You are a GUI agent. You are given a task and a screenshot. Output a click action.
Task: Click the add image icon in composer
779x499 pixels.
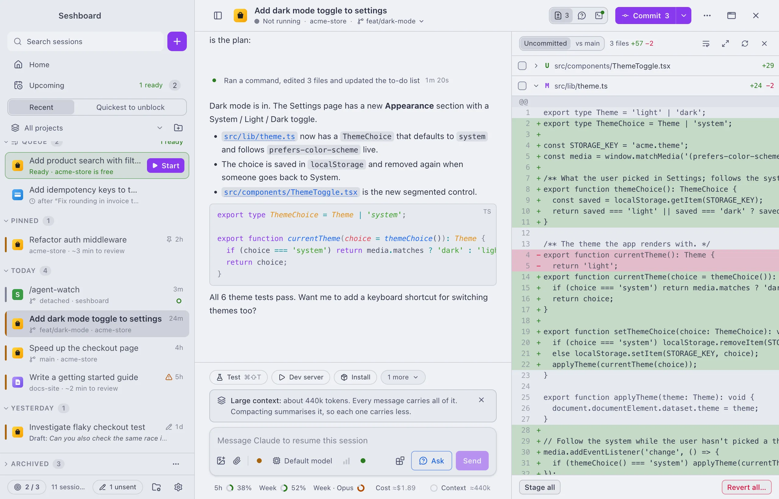point(221,461)
